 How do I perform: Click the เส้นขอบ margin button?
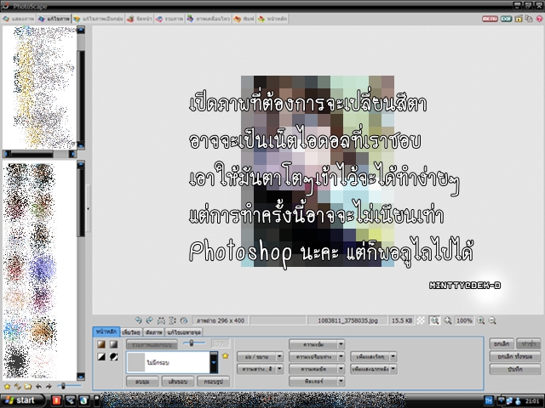178,382
